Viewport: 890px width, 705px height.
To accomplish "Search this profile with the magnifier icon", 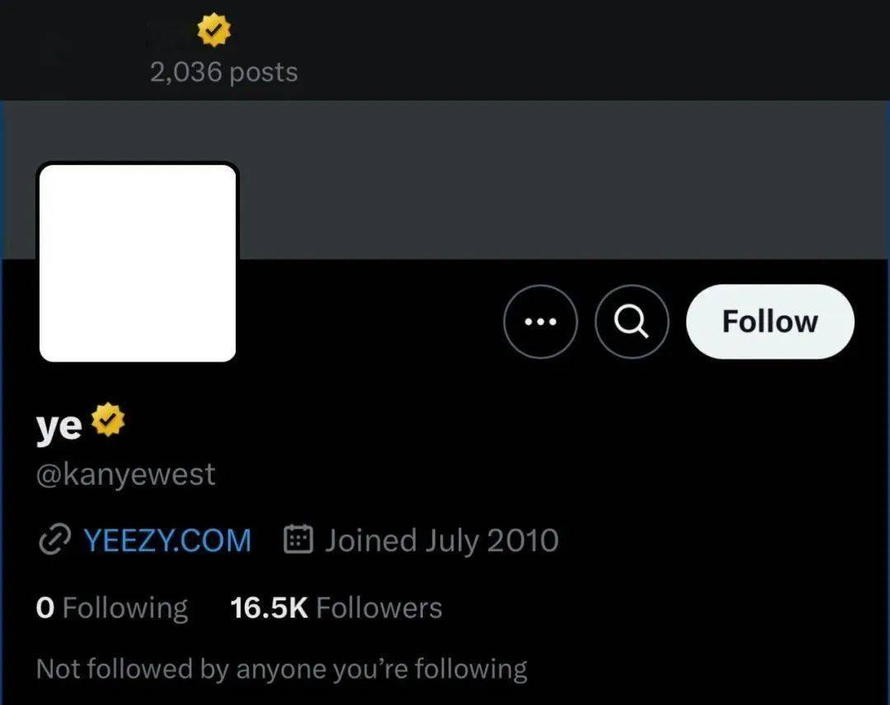I will tap(631, 322).
